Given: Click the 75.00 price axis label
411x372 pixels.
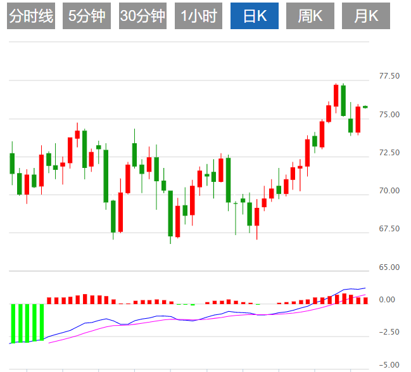Looking at the screenshot, I should click(389, 115).
